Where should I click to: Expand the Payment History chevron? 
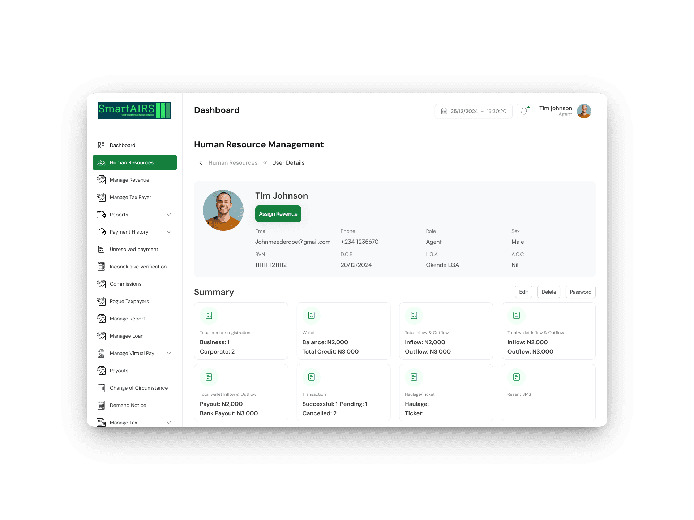pyautogui.click(x=169, y=232)
